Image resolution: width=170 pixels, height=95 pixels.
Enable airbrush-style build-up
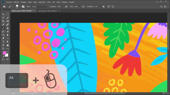83,7
